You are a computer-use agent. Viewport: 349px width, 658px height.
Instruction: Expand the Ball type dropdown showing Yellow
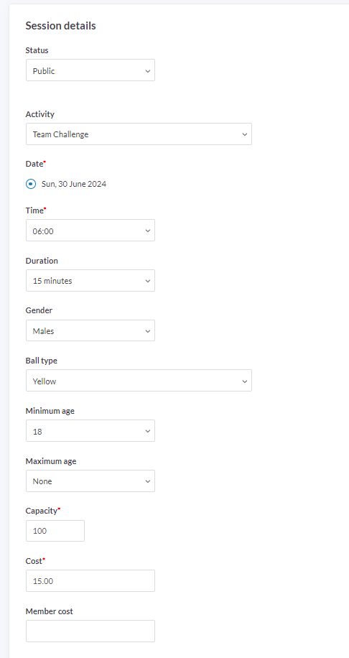pyautogui.click(x=139, y=381)
